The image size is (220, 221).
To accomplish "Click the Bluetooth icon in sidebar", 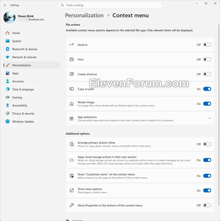I will 7,49.
